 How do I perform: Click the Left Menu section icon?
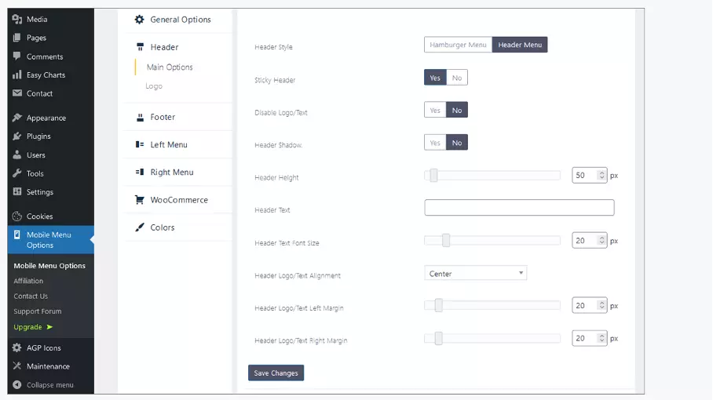[x=140, y=144]
